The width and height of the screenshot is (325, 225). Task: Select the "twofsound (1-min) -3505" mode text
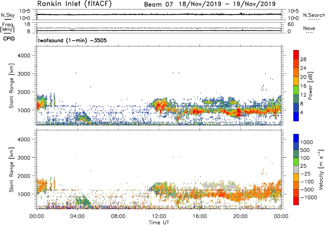click(x=72, y=40)
